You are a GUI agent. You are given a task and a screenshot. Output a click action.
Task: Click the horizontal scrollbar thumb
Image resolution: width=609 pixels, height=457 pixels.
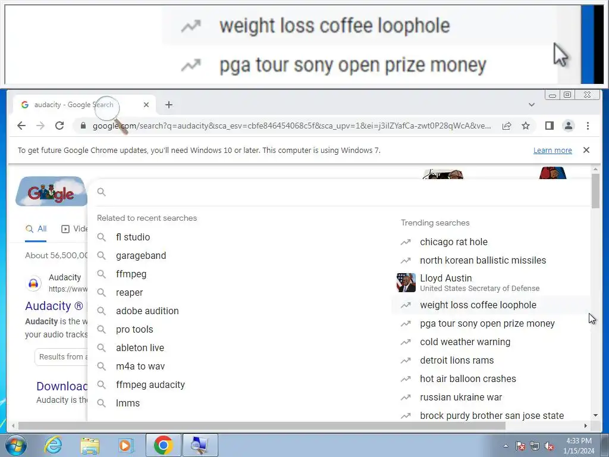click(262, 426)
